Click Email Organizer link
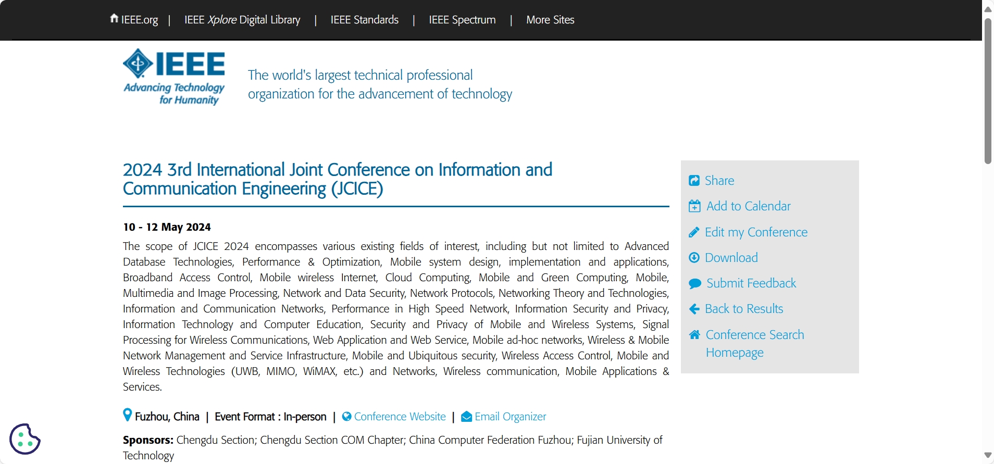Viewport: 994px width, 464px height. 511,417
